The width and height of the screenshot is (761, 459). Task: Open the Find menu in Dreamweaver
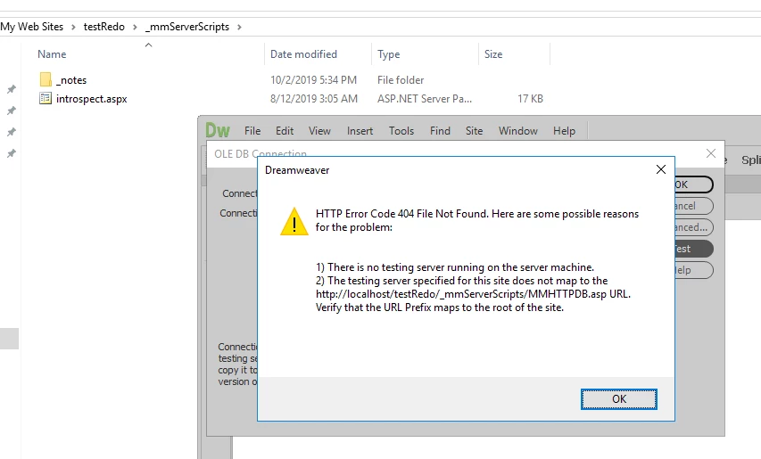point(440,131)
